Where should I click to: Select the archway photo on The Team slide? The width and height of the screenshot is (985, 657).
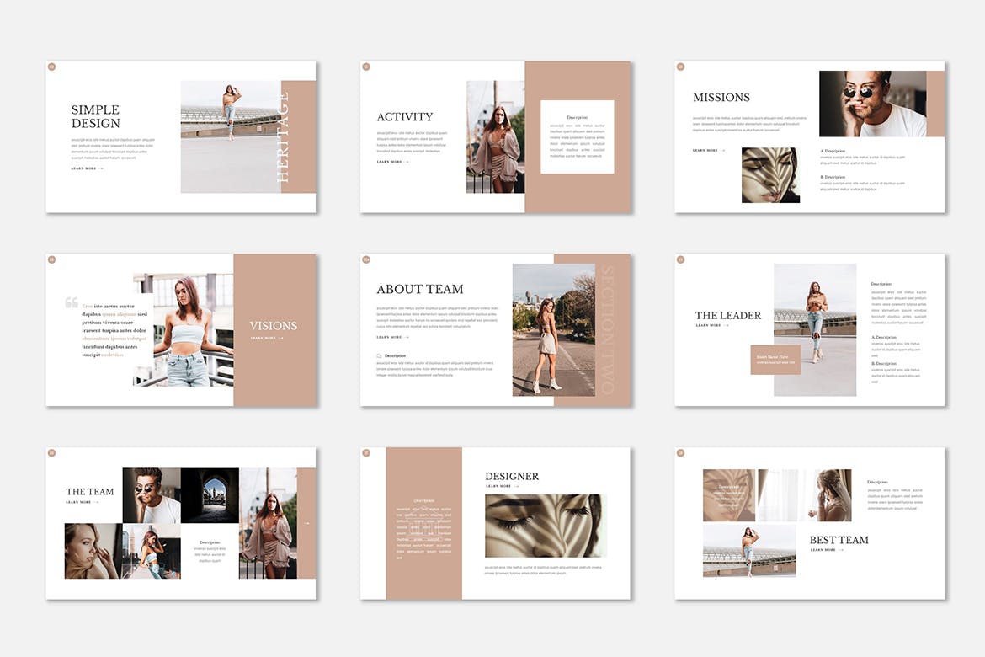210,495
